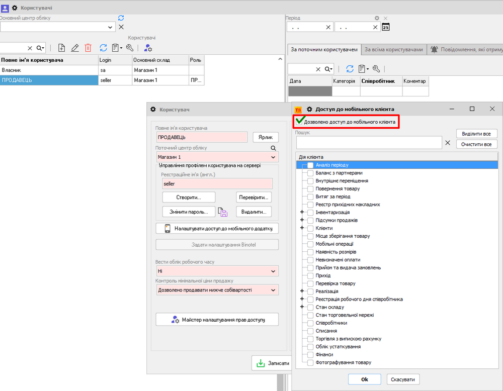Click the 'Пошук' search input field
Image resolution: width=503 pixels, height=391 pixels.
click(369, 143)
